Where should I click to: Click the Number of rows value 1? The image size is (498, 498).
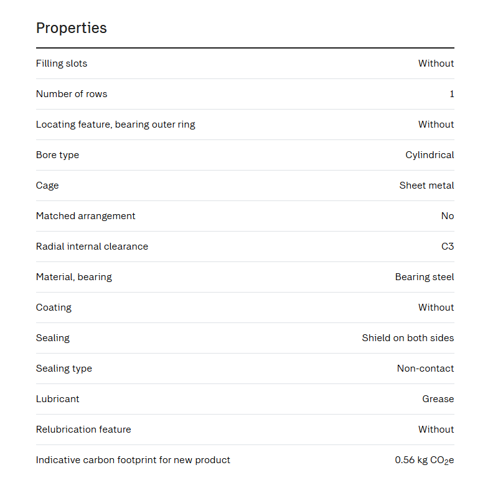click(452, 94)
